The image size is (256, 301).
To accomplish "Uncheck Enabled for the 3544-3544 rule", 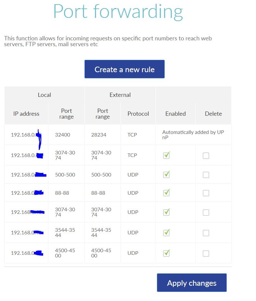I will (x=166, y=233).
